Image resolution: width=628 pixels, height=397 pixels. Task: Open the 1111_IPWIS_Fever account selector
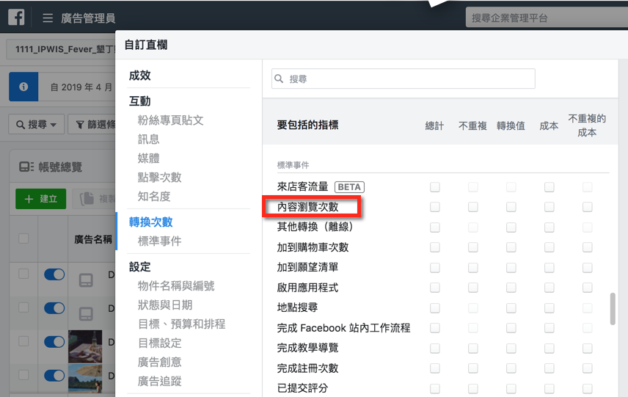pyautogui.click(x=61, y=49)
